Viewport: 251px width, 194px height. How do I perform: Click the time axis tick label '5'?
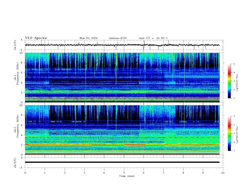click(124, 173)
